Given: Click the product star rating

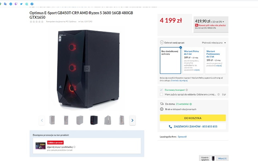Looking at the screenshot, I should (x=36, y=22).
